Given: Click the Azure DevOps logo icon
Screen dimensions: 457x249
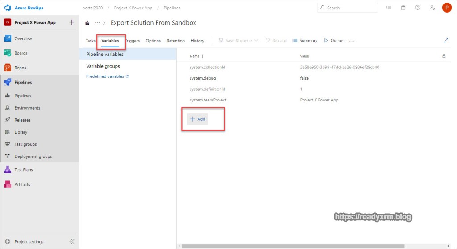Looking at the screenshot, I should 7,8.
